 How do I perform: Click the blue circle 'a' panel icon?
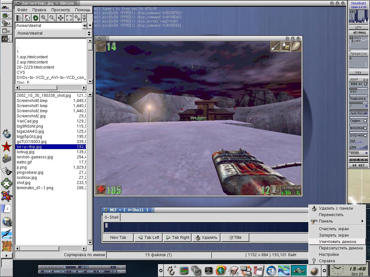271,271
